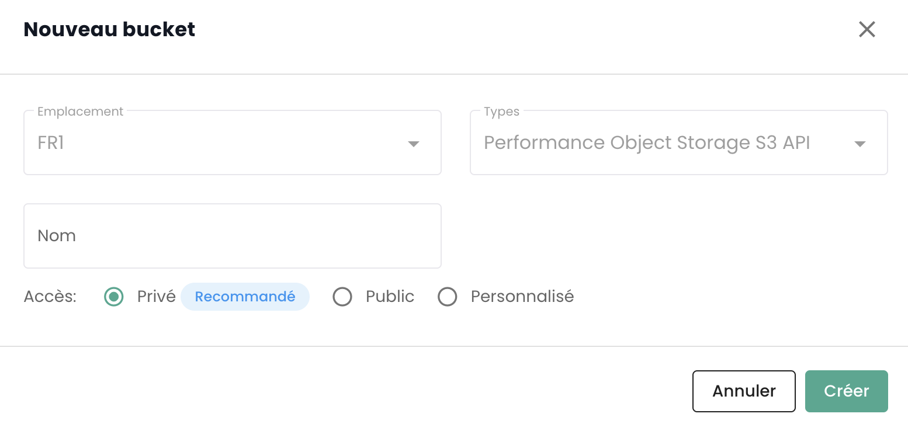Screen dimensions: 908x424
Task: Click the Emplacement field label
Action: [80, 112]
